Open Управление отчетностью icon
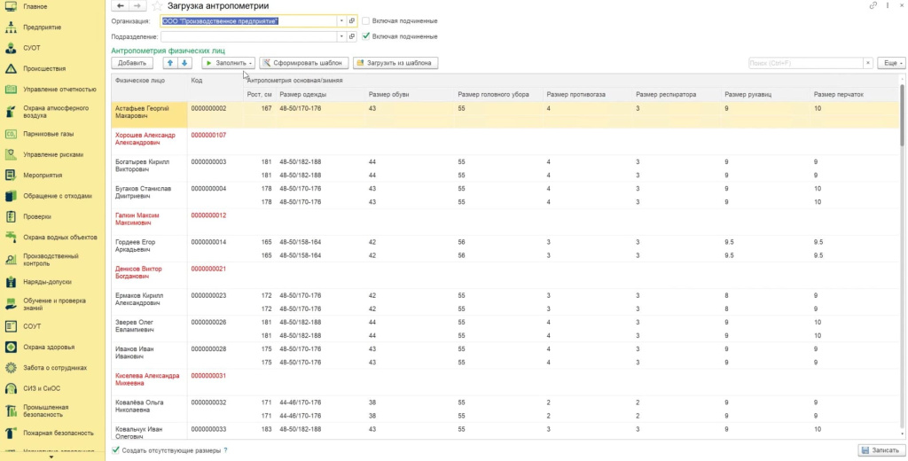 tap(11, 90)
